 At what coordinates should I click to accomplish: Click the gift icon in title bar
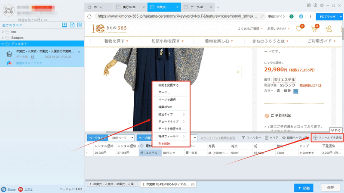(309, 5)
